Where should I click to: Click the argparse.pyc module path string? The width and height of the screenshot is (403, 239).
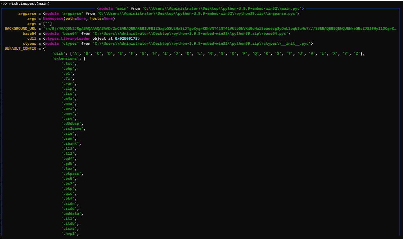pyautogui.click(x=197, y=13)
